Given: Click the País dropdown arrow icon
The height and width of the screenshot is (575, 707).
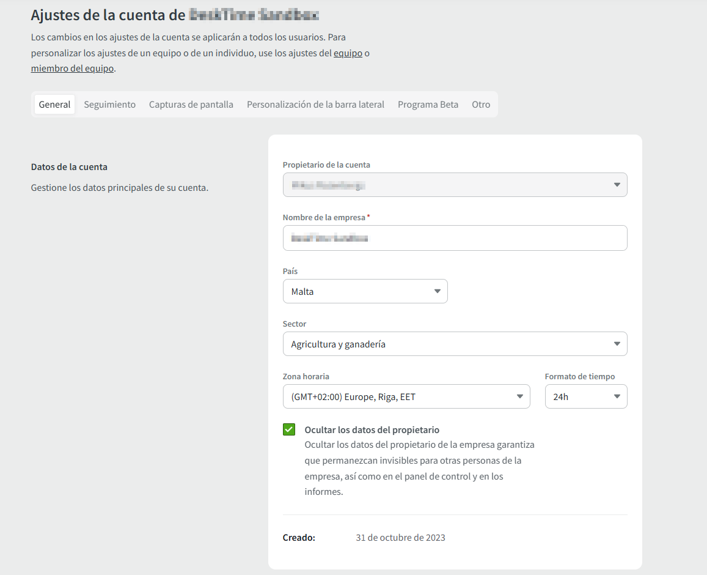Looking at the screenshot, I should coord(437,292).
